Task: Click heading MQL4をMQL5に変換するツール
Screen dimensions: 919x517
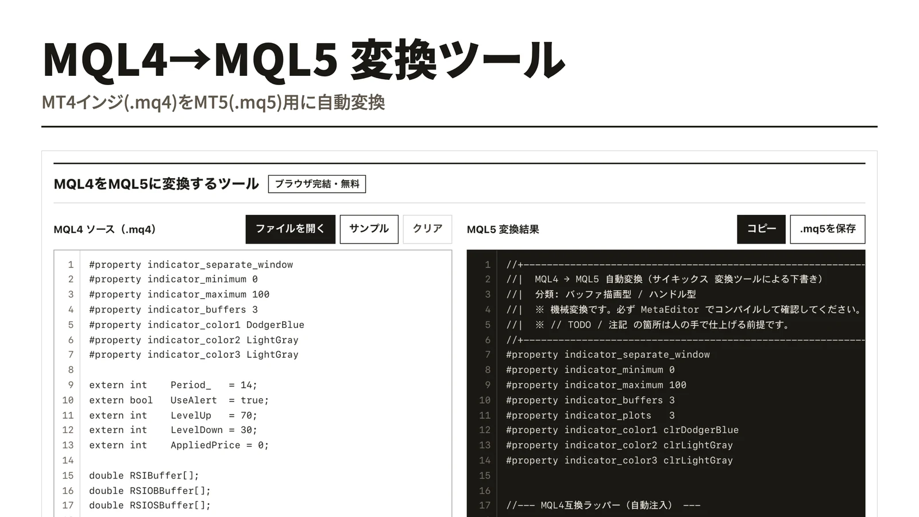Action: [156, 184]
